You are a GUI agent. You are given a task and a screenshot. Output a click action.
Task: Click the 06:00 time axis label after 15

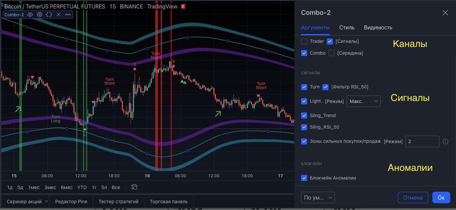click(47, 176)
